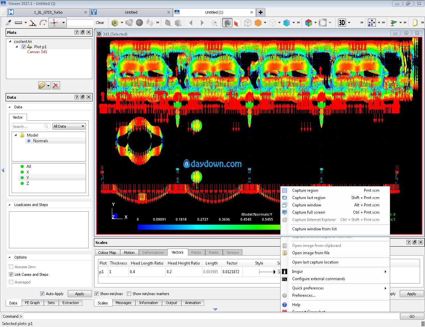Open the node pick tool dropdown arrow
This screenshot has width=425, height=327.
63,23
